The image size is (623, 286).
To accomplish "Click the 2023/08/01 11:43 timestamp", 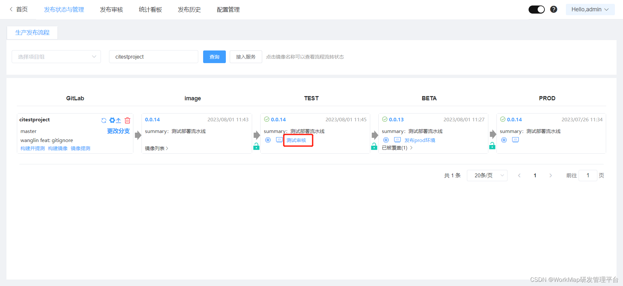I will pos(228,120).
